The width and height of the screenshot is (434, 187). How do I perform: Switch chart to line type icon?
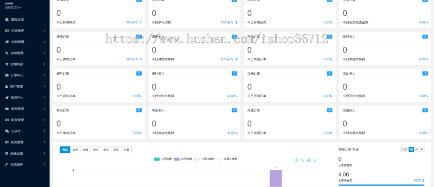(x=302, y=160)
